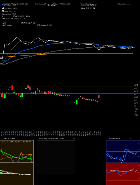Open the MACD histogram panel

click(17, 174)
